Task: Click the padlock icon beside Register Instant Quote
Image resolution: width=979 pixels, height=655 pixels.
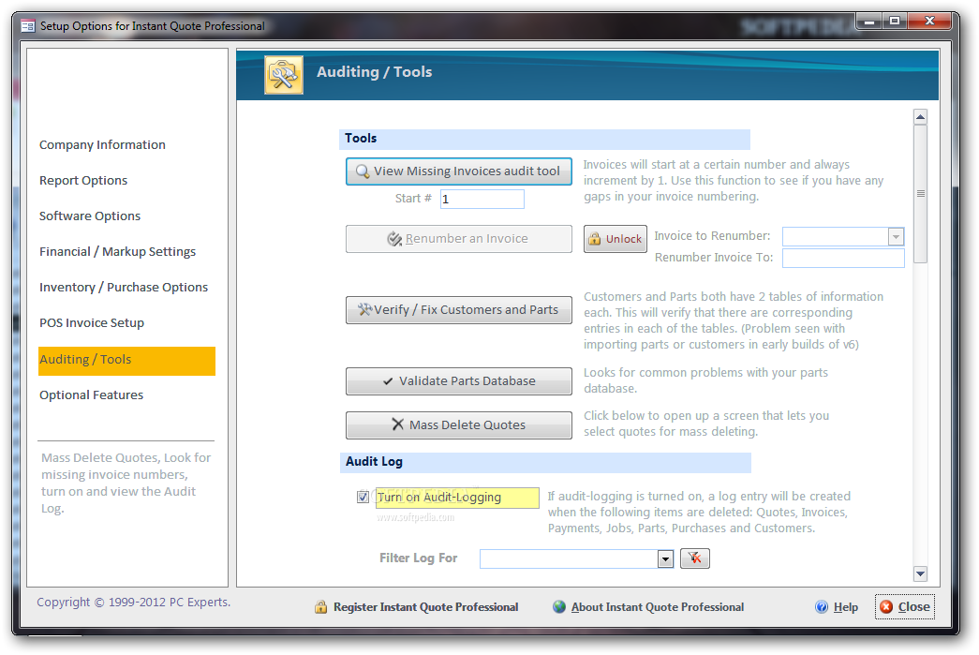Action: 321,607
